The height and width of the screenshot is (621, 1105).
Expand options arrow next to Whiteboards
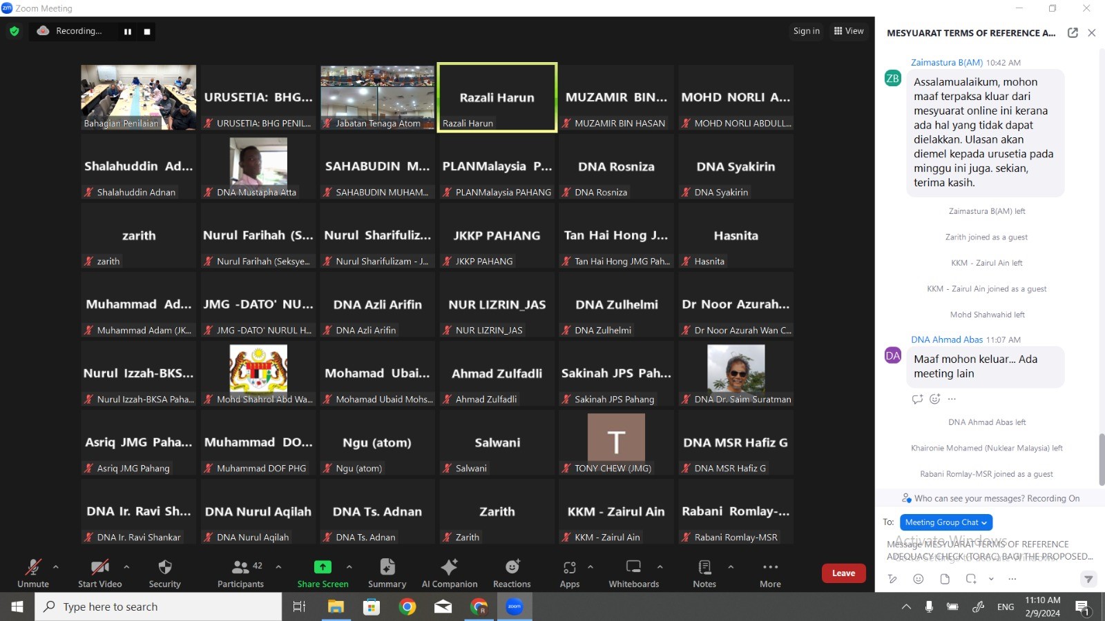(660, 567)
